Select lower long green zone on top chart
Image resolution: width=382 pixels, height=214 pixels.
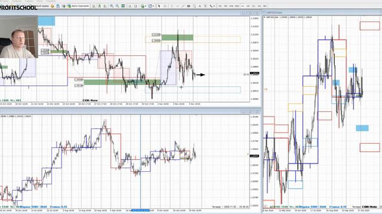[122, 82]
